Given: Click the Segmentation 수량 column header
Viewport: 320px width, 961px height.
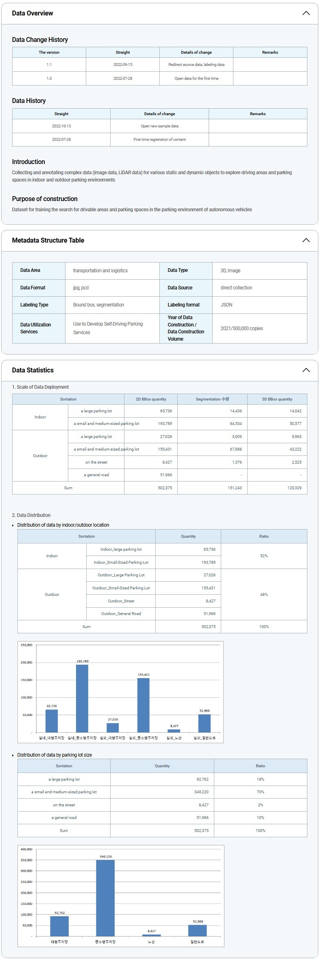Looking at the screenshot, I should click(212, 399).
